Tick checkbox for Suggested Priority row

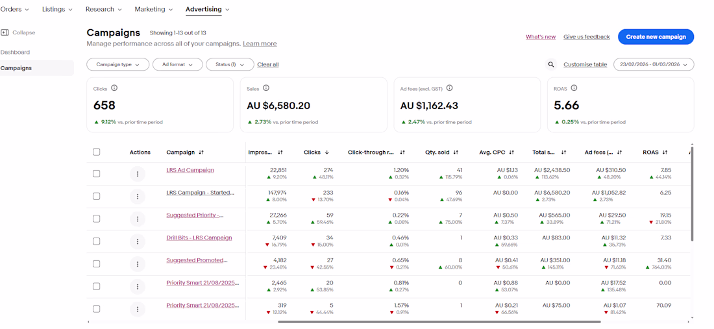tap(97, 219)
